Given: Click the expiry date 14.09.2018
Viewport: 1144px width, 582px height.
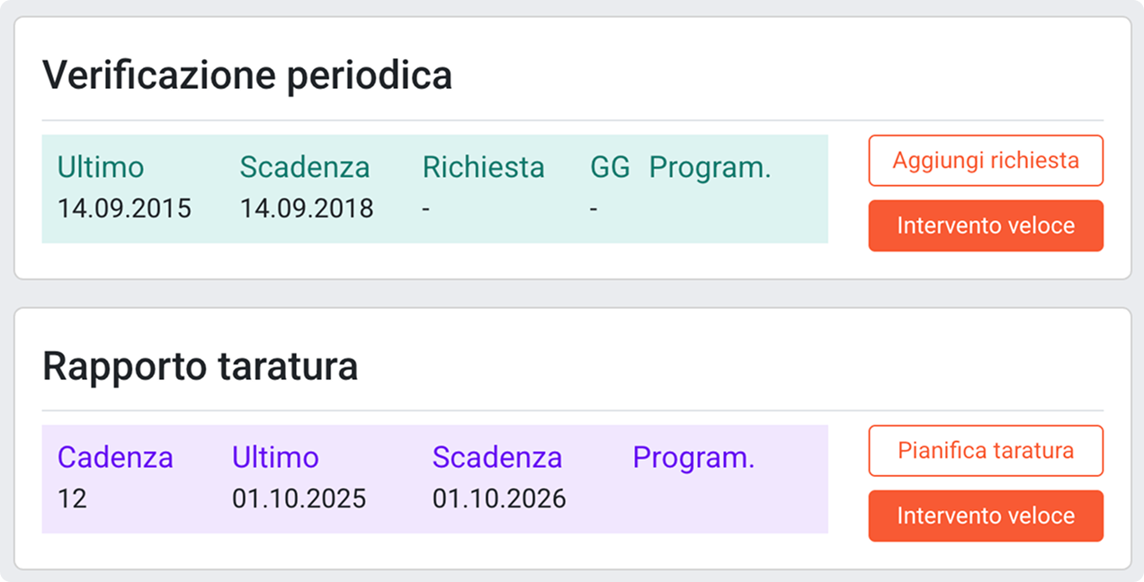Looking at the screenshot, I should (306, 208).
